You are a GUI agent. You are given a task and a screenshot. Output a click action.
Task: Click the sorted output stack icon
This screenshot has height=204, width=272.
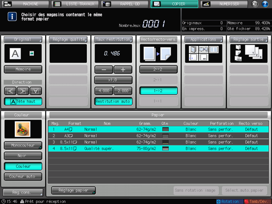[254, 52]
